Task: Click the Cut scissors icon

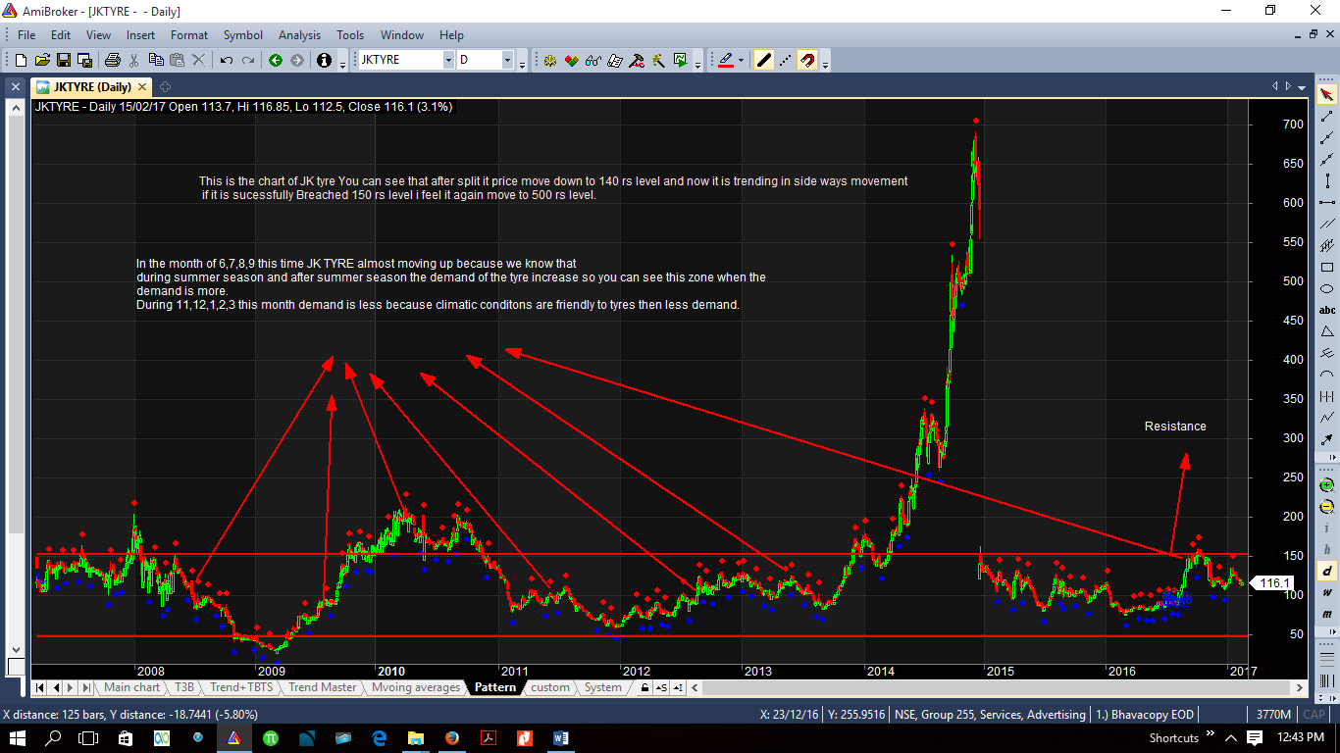Action: pyautogui.click(x=134, y=60)
